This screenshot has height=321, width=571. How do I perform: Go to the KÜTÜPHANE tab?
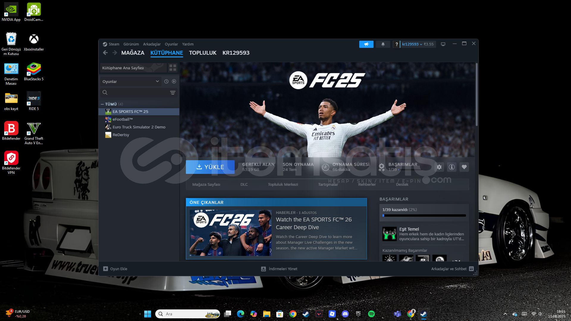coord(167,53)
